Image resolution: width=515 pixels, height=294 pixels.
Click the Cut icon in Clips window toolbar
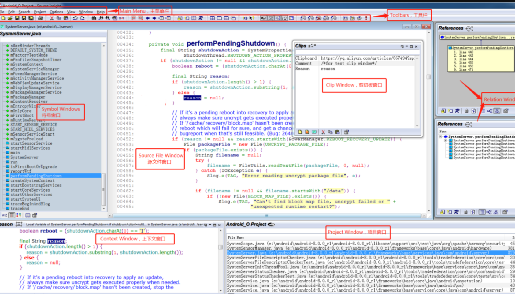(x=323, y=132)
